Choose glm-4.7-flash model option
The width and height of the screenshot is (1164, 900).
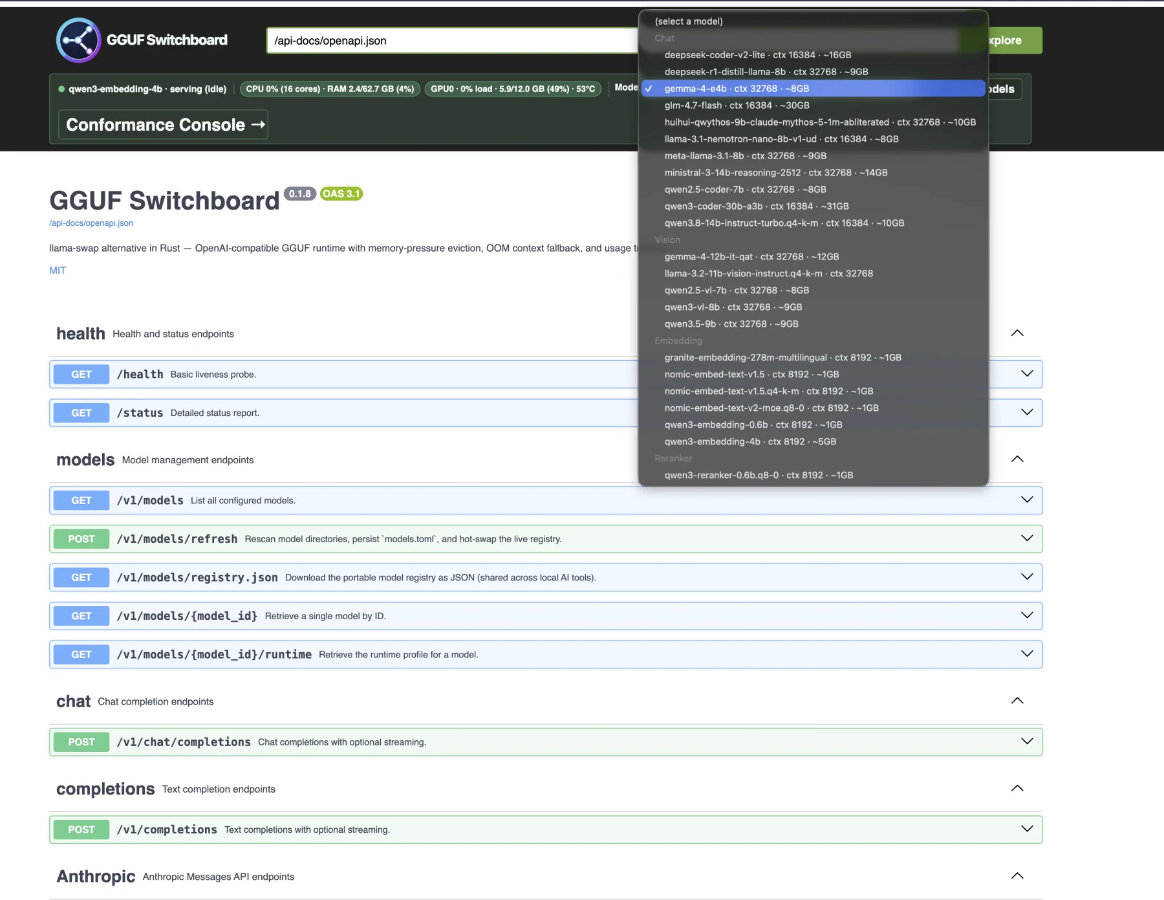pyautogui.click(x=813, y=105)
